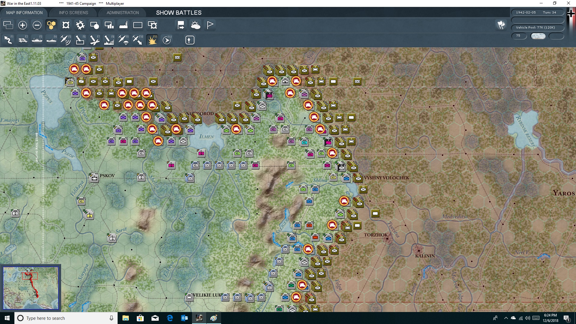Click the Vehicle Pool 77K readout
Viewport: 576px width, 324px height.
pyautogui.click(x=538, y=27)
